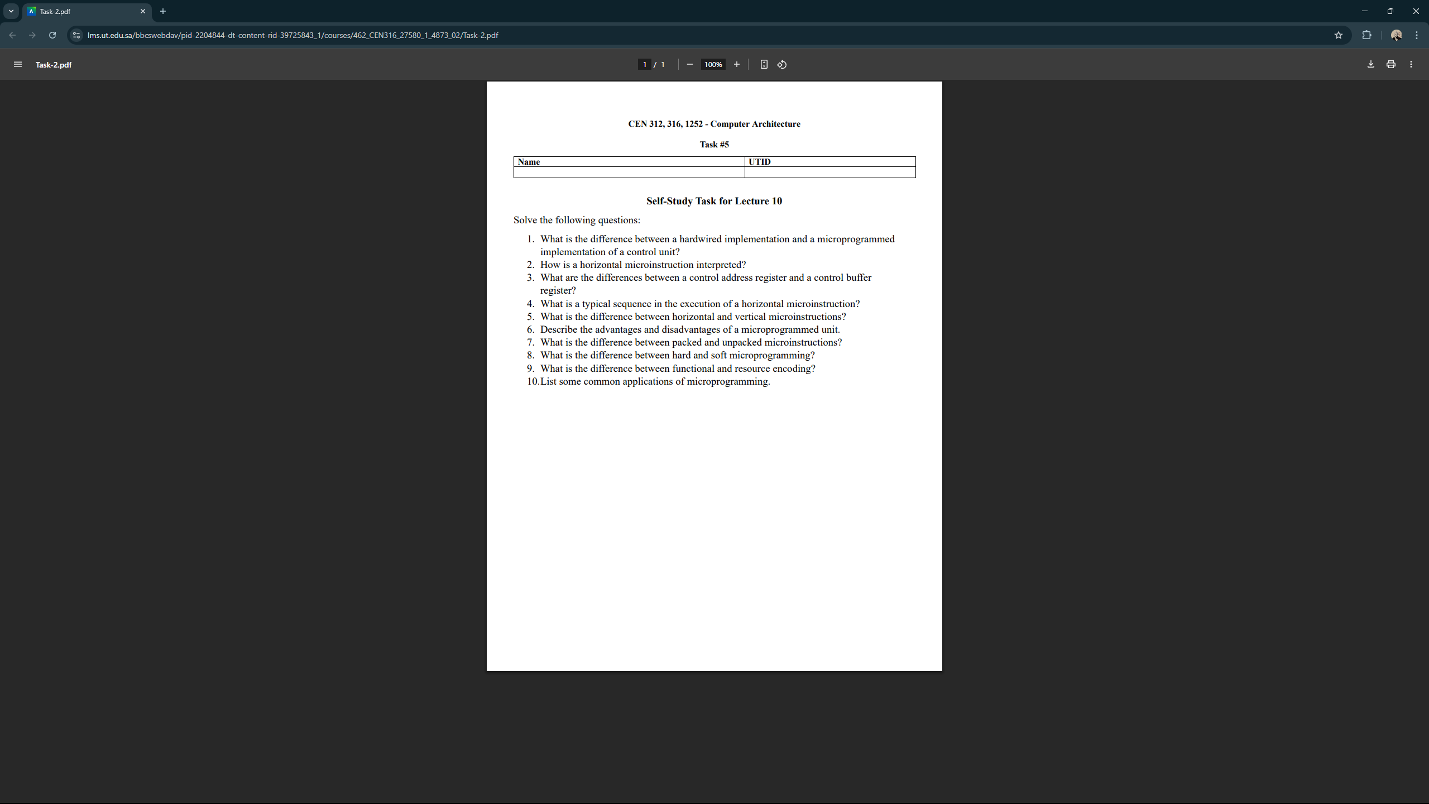Viewport: 1429px width, 804px height.
Task: View site information in address bar
Action: 76,35
